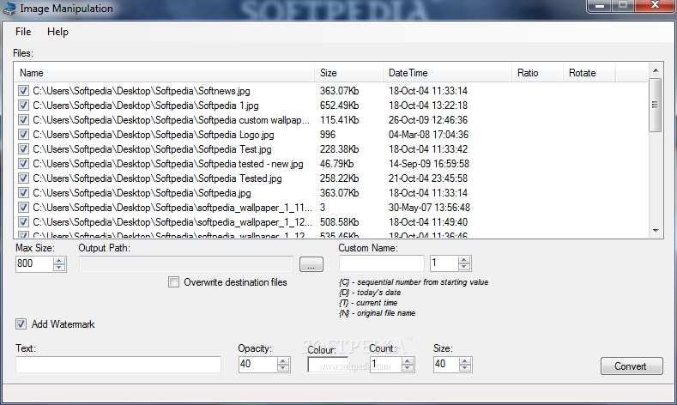Click the Output Path text field
Viewport: 677px width, 405px height.
click(x=186, y=264)
